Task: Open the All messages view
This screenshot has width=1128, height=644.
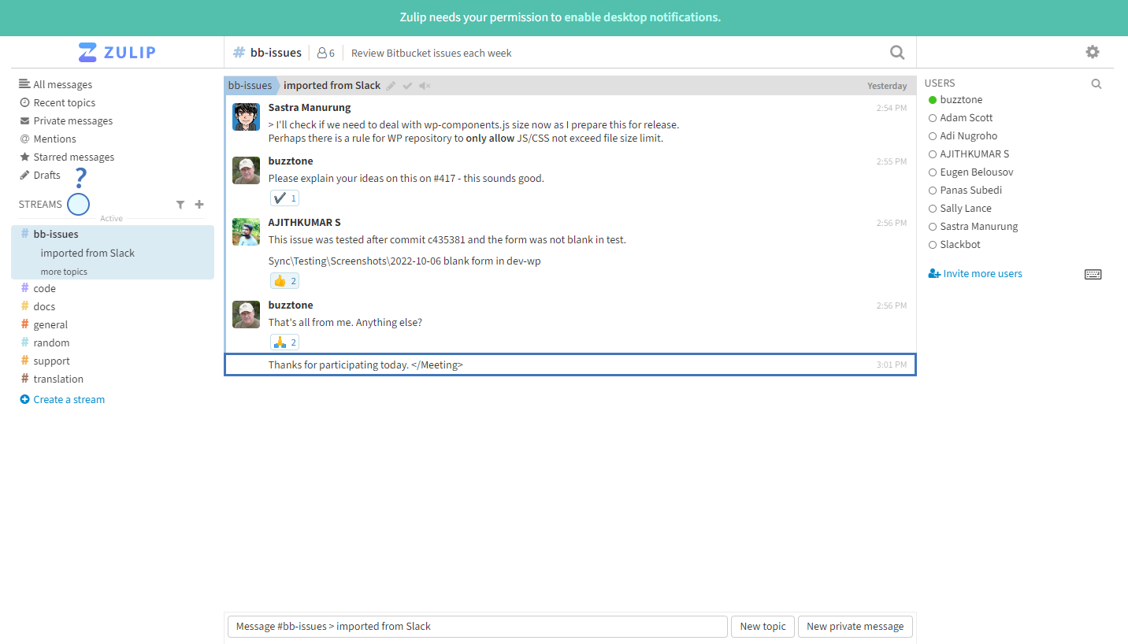Action: click(x=62, y=84)
